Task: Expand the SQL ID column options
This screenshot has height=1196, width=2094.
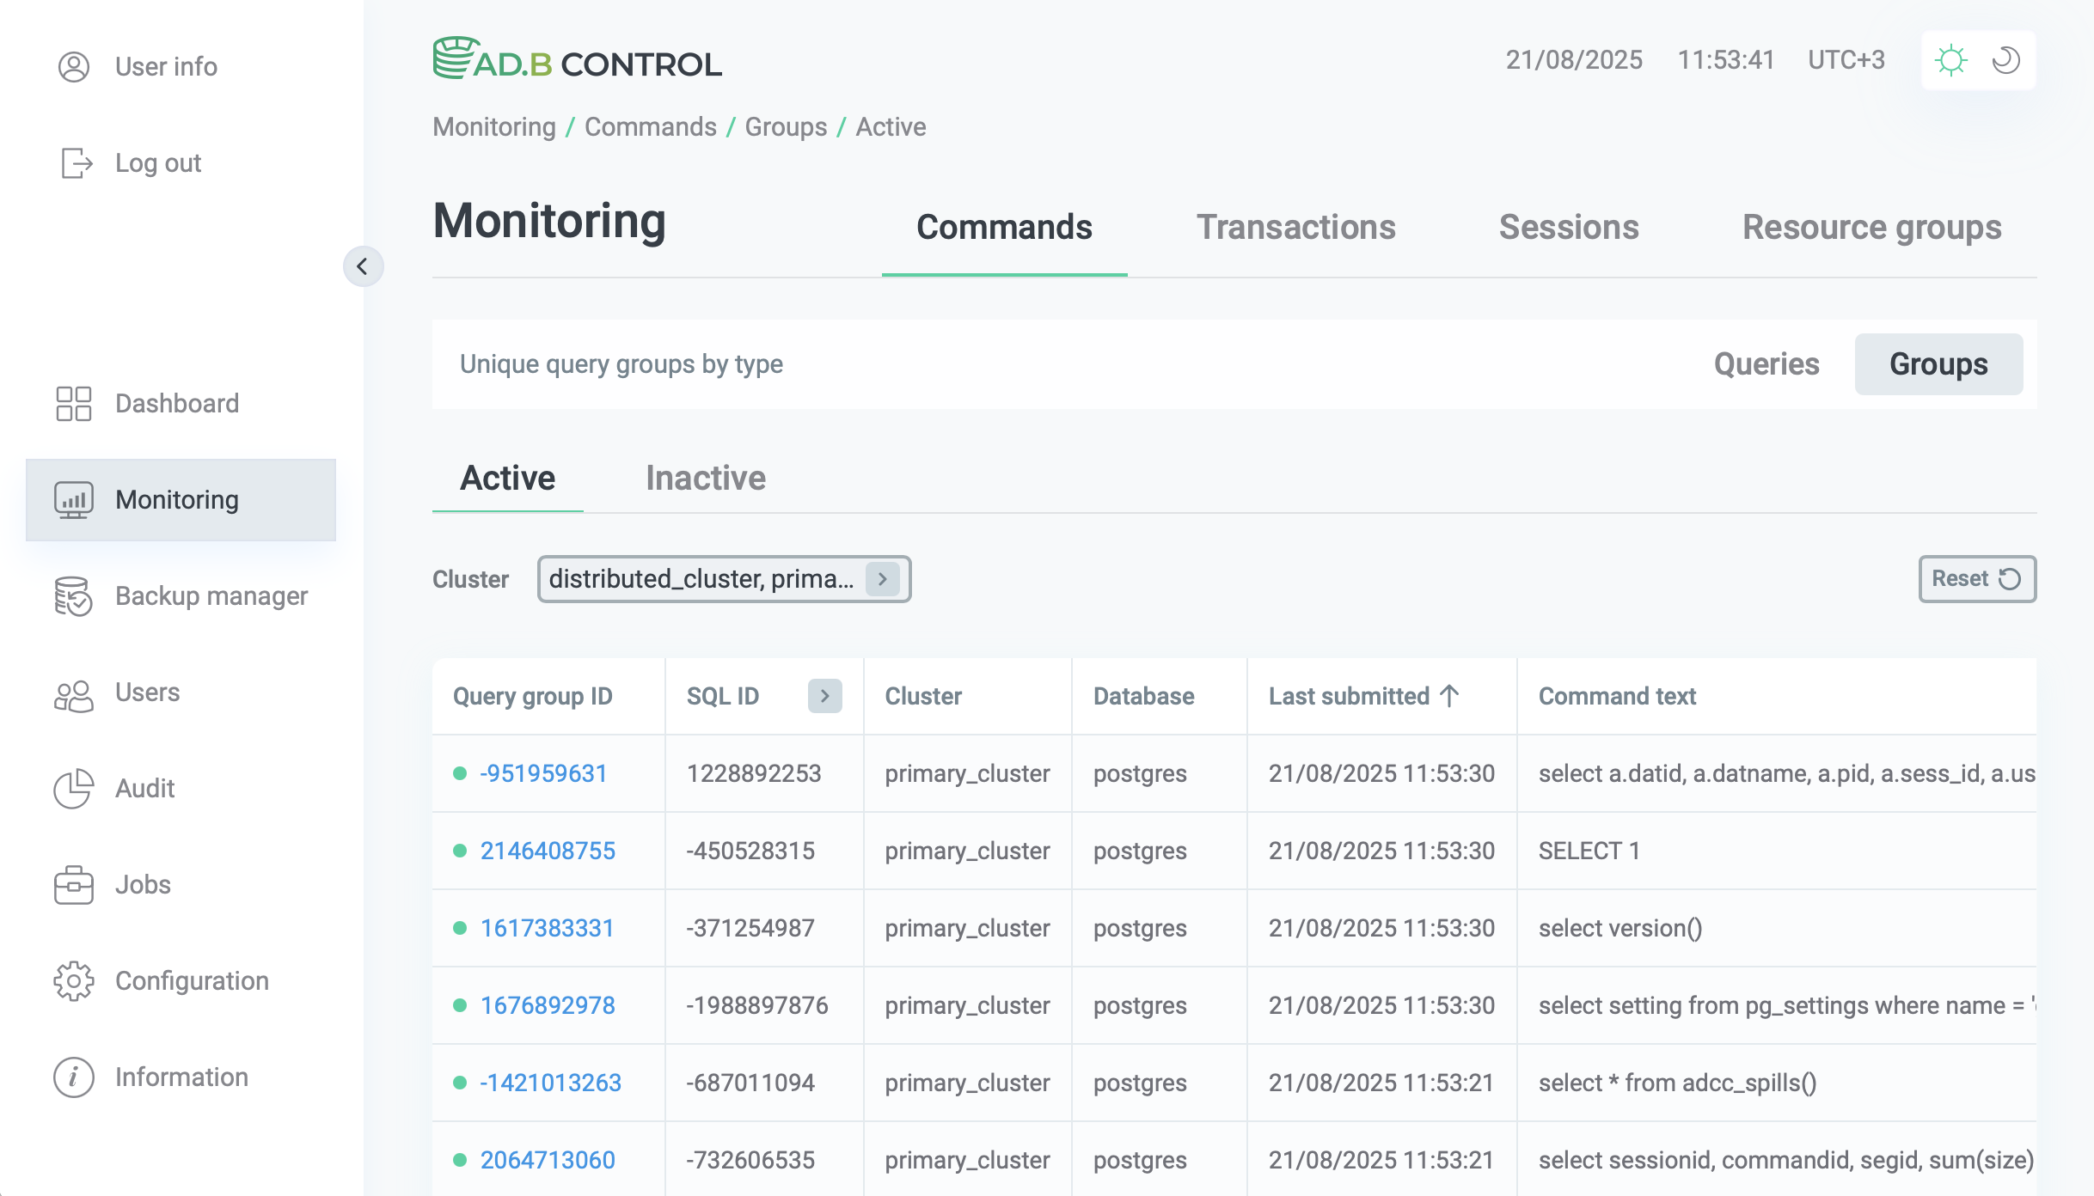Action: point(824,696)
